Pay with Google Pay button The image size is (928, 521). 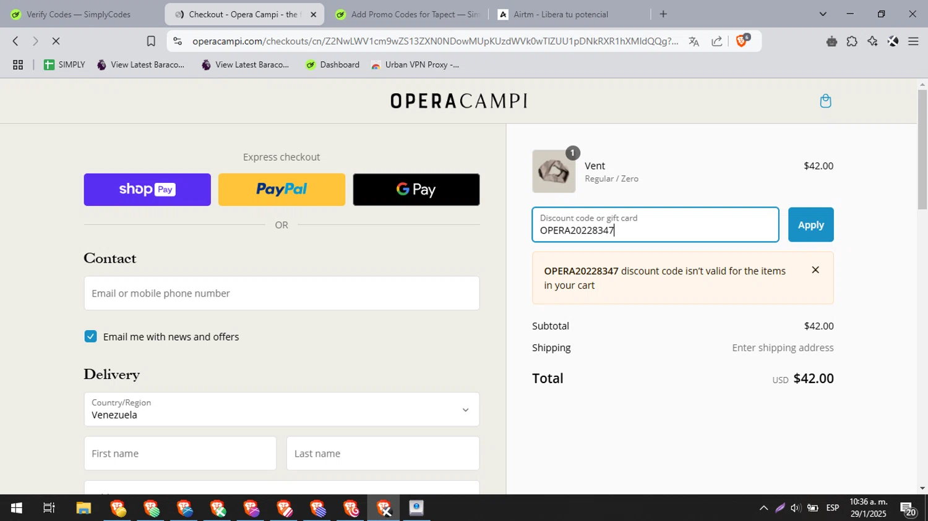pos(416,190)
